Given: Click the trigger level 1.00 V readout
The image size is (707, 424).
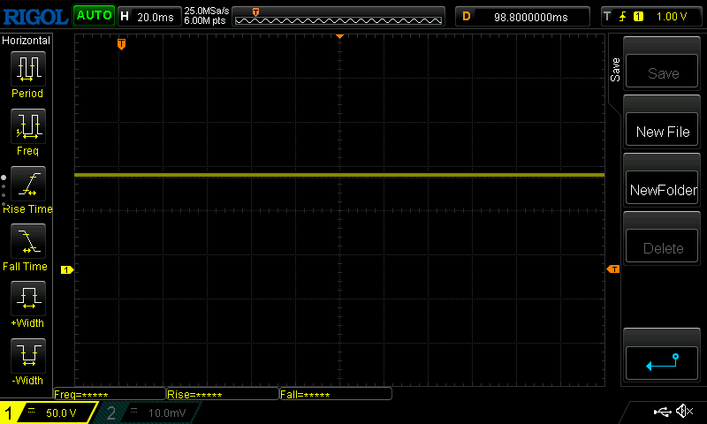Looking at the screenshot, I should click(672, 17).
